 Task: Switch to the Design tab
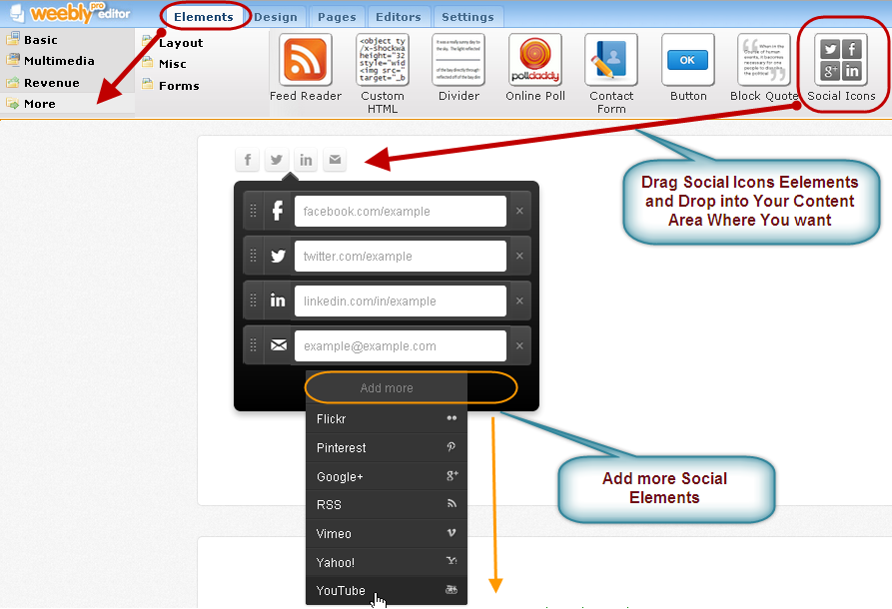point(276,17)
